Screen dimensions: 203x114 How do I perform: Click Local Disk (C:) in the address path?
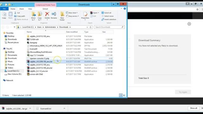28,27
